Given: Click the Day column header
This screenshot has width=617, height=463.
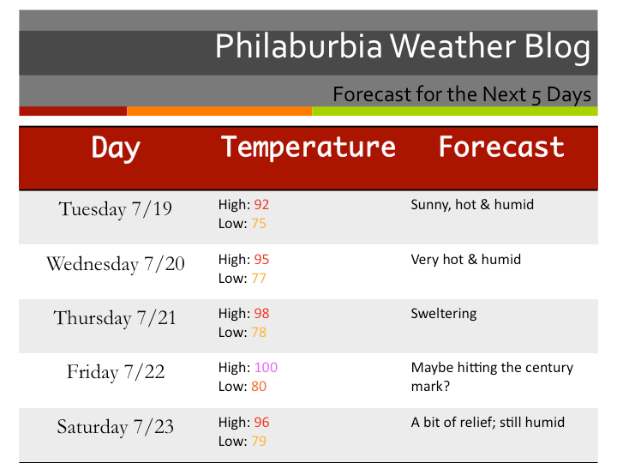Looking at the screenshot, I should [116, 147].
